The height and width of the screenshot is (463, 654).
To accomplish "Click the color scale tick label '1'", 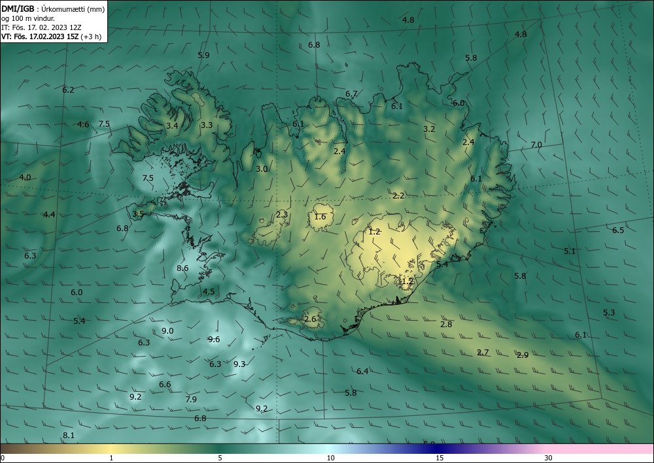I will tap(111, 458).
